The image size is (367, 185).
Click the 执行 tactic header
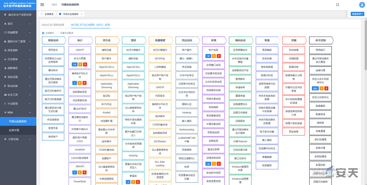[80, 40]
